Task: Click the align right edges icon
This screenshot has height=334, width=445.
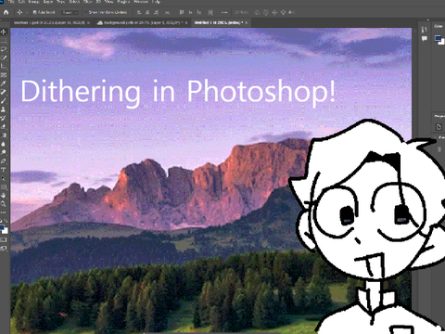Action: 156,12
